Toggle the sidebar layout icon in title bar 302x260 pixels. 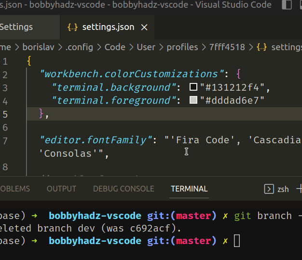(287, 5)
